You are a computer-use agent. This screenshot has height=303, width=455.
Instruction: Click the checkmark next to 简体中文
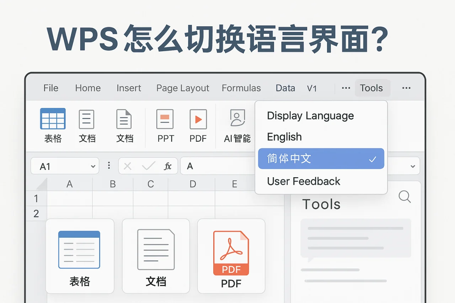tap(373, 159)
